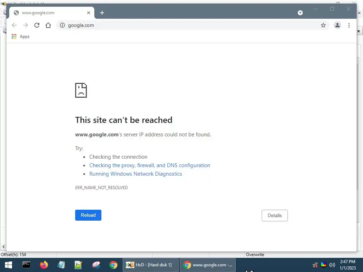The height and width of the screenshot is (272, 363).
Task: Bookmark this page with star icon
Action: pyautogui.click(x=323, y=25)
